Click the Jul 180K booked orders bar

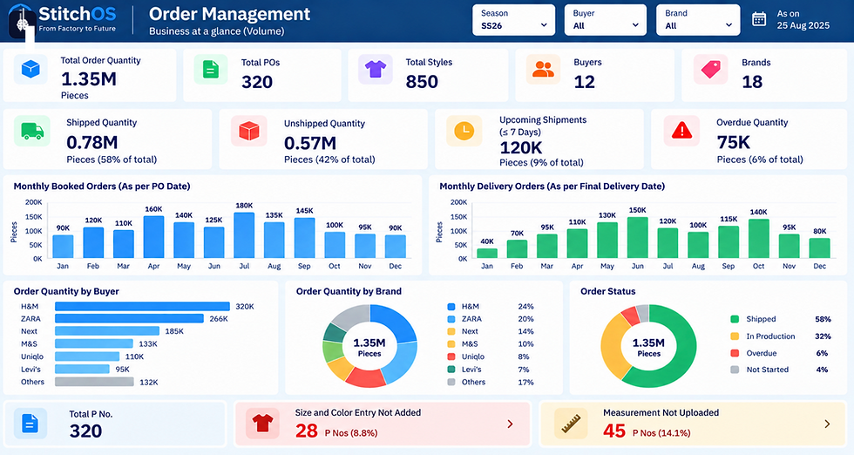(x=244, y=234)
